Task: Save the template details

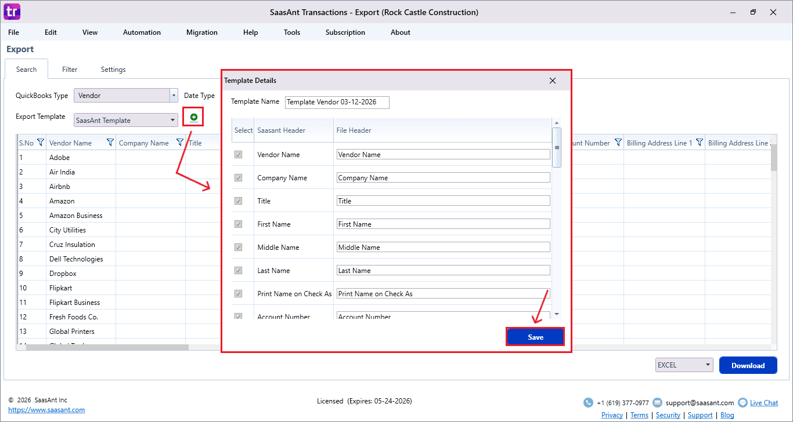Action: coord(535,337)
